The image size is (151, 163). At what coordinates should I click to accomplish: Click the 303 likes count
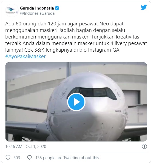point(17,158)
